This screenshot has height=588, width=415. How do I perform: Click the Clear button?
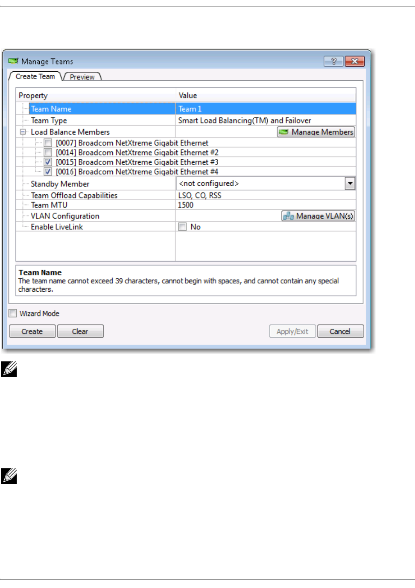tap(80, 331)
